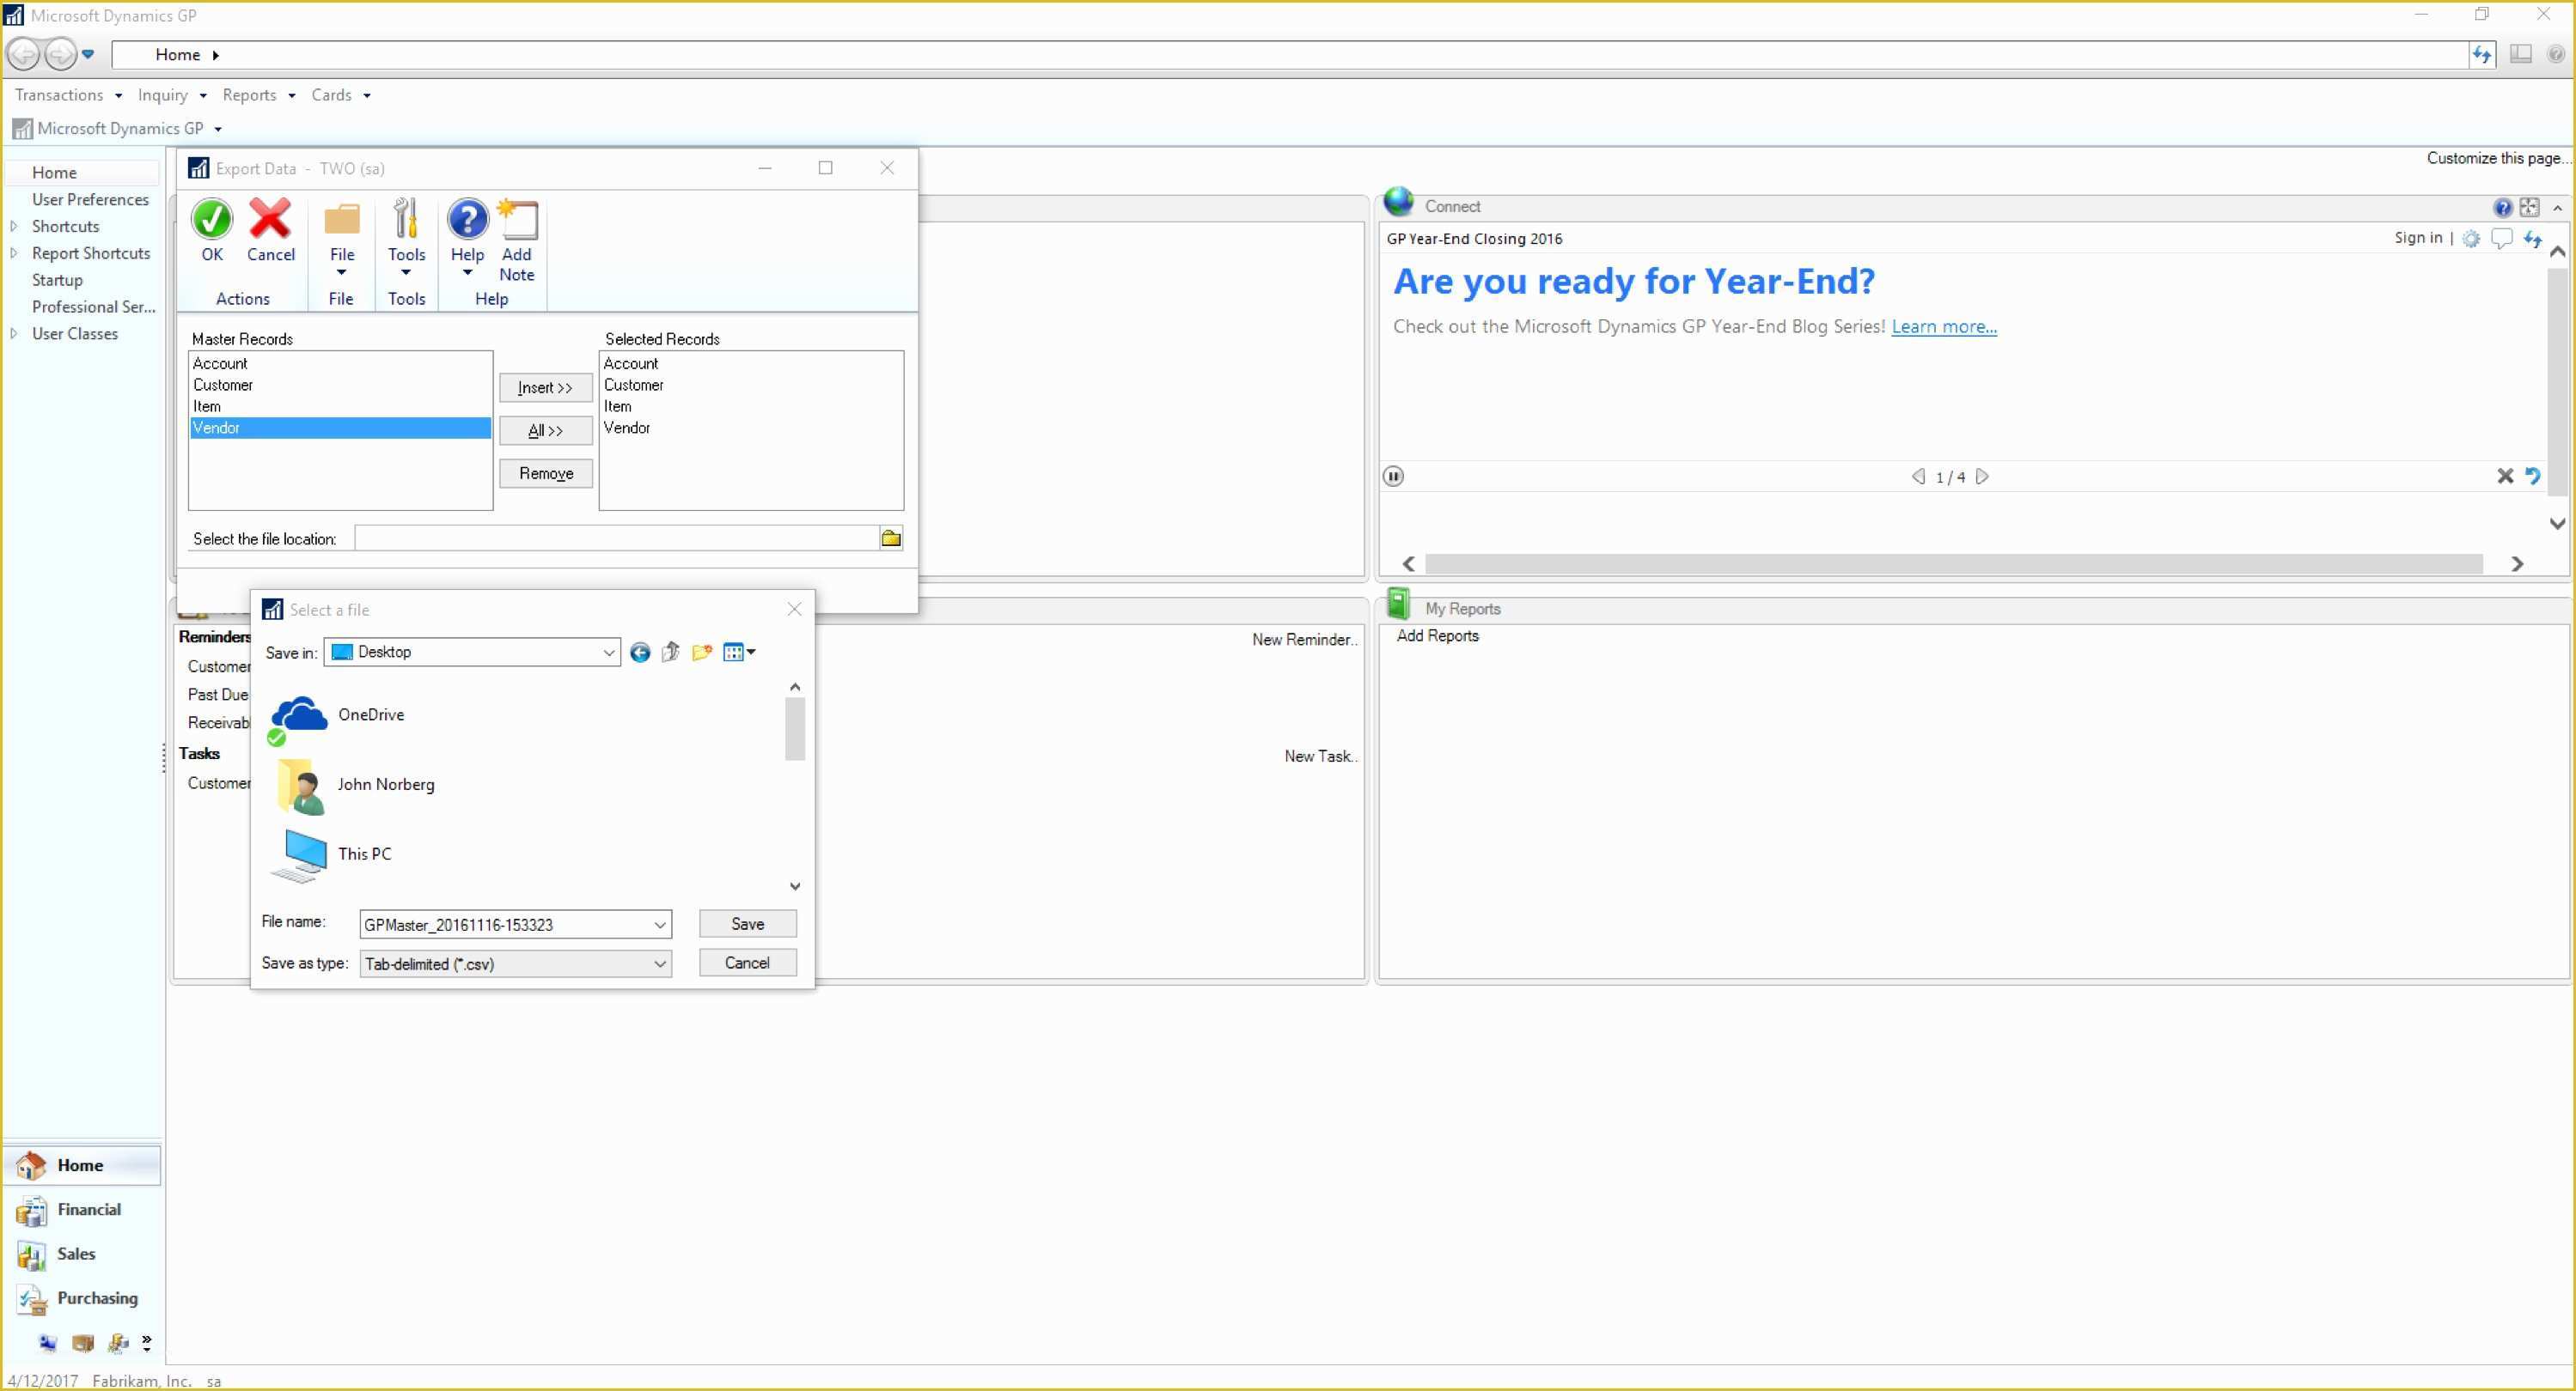
Task: Show next Connect slide
Action: click(x=1982, y=477)
